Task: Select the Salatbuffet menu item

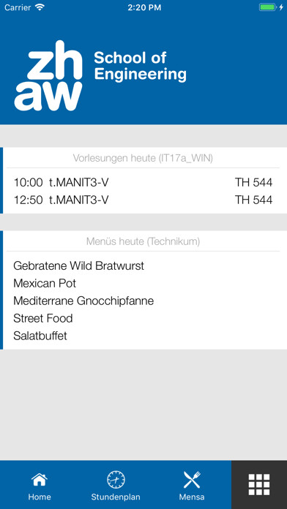Action: tap(40, 336)
